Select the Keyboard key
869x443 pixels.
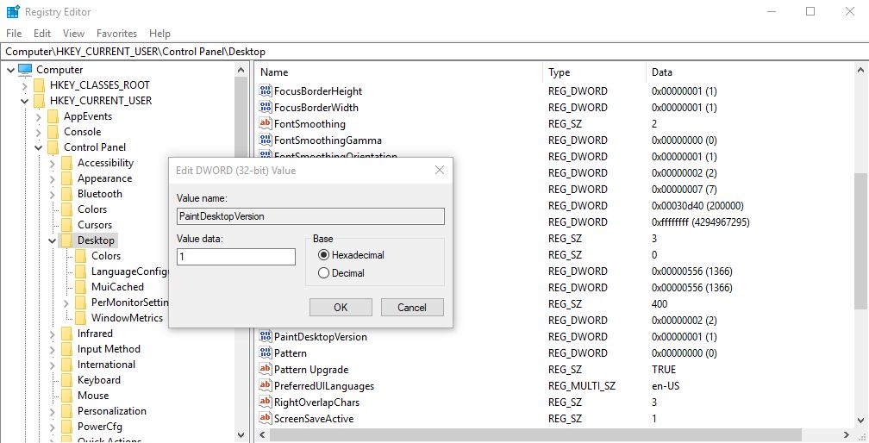[98, 380]
